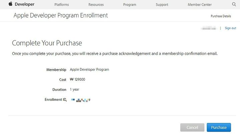The height and width of the screenshot is (136, 240).
Task: Select the Program menu item
Action: (x=130, y=5)
